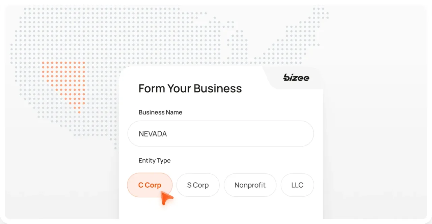Click the Business Name input field
432x224 pixels.
[220, 133]
